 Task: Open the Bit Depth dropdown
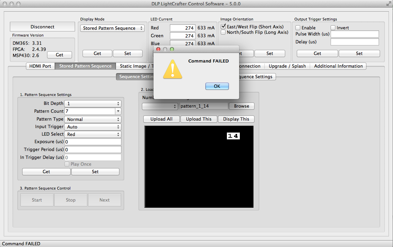tap(93, 104)
